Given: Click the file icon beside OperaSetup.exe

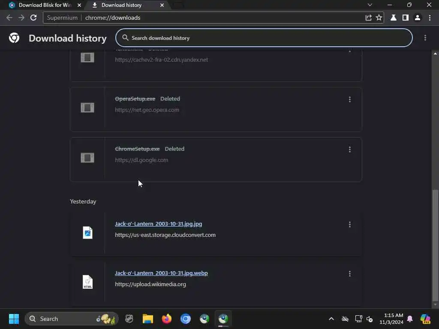Looking at the screenshot, I should point(87,108).
